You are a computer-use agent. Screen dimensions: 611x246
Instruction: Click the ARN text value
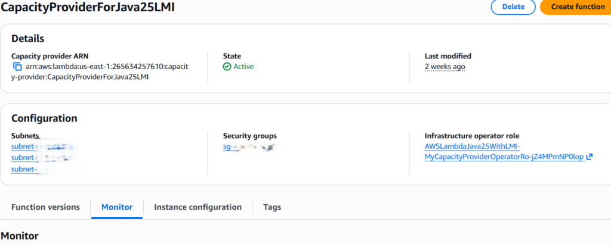point(100,71)
